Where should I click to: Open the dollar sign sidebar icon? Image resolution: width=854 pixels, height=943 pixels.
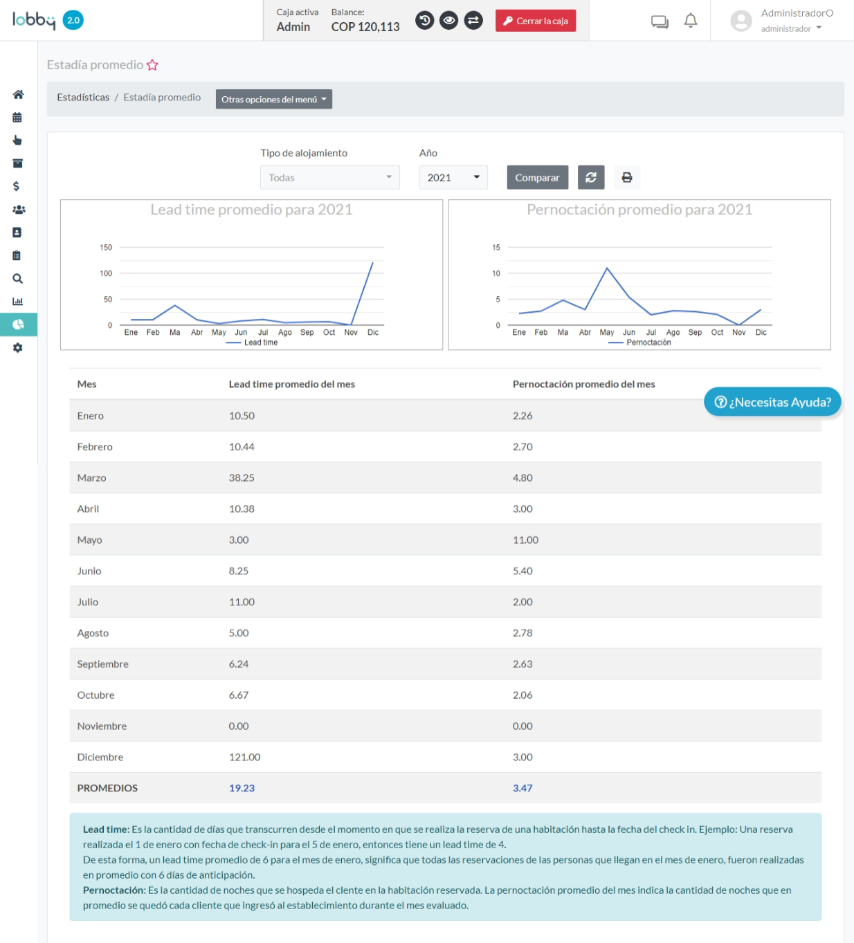tap(16, 186)
